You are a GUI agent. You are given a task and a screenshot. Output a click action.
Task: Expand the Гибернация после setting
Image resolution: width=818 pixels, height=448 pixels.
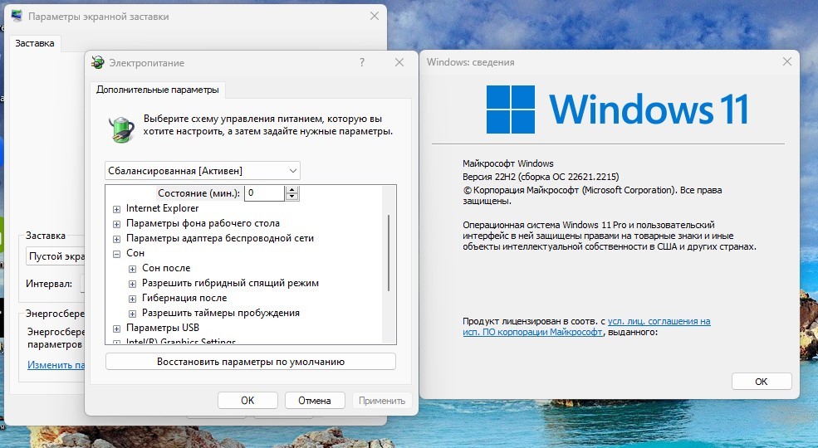click(x=133, y=299)
